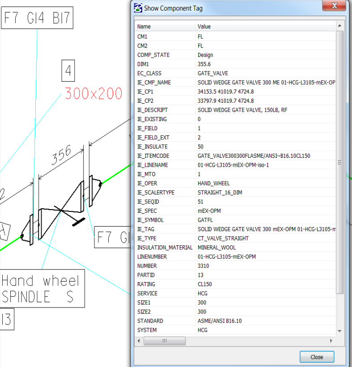Screen dimensions: 352x367
Task: Click the Value column header
Action: [266, 26]
